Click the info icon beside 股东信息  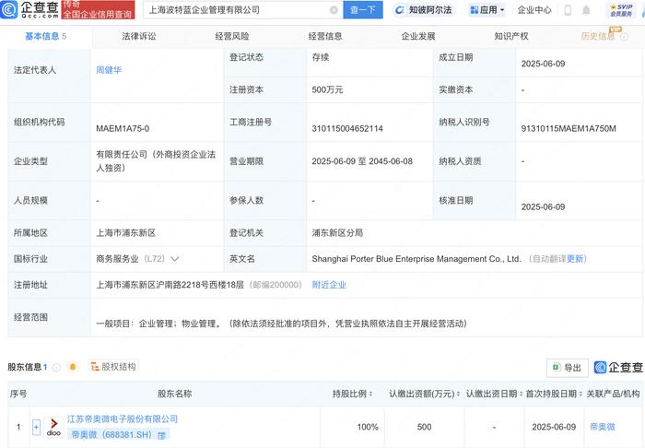click(x=56, y=367)
